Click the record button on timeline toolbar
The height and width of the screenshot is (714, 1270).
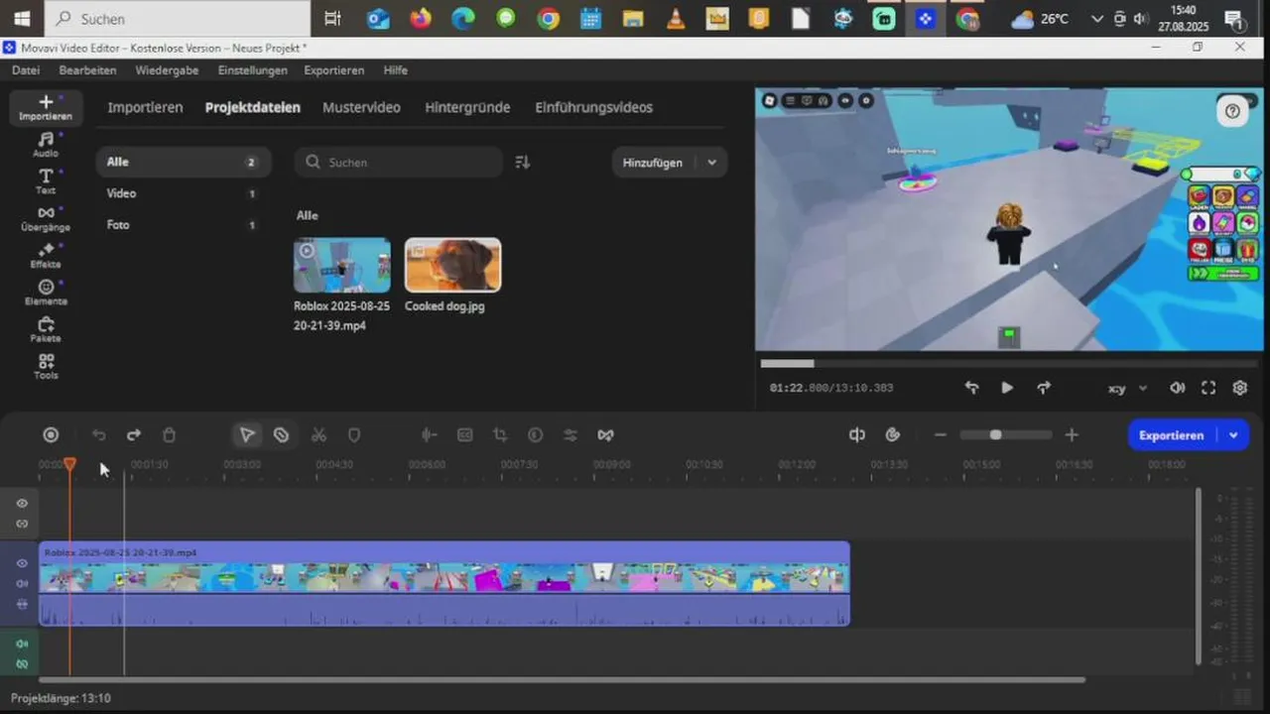point(51,434)
